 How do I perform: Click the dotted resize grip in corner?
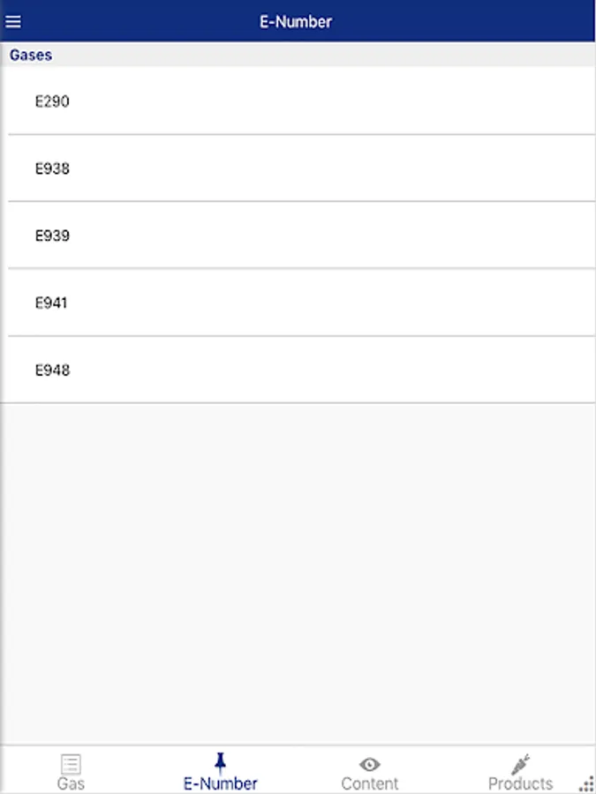(x=586, y=783)
